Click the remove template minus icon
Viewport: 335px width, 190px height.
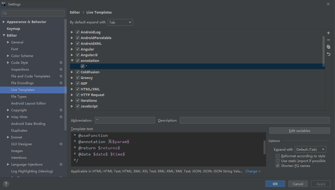coord(328,40)
